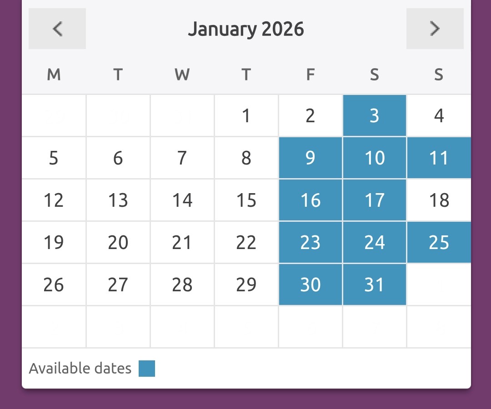
Task: Click date cell 26
Action: coord(54,285)
